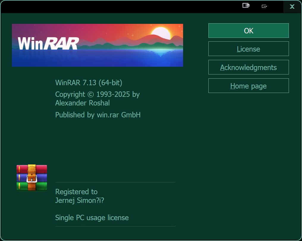302x241 pixels.
Task: Open the License information
Action: pyautogui.click(x=248, y=49)
